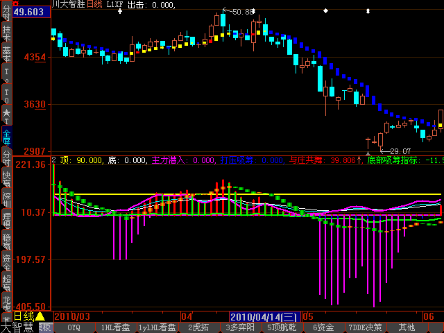Open the 基本 sidebar tab
This screenshot has height=333, width=444.
[x=6, y=53]
